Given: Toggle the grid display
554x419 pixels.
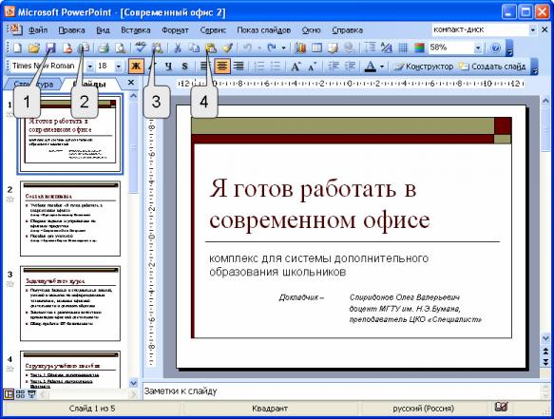Looking at the screenshot, I should click(x=403, y=48).
